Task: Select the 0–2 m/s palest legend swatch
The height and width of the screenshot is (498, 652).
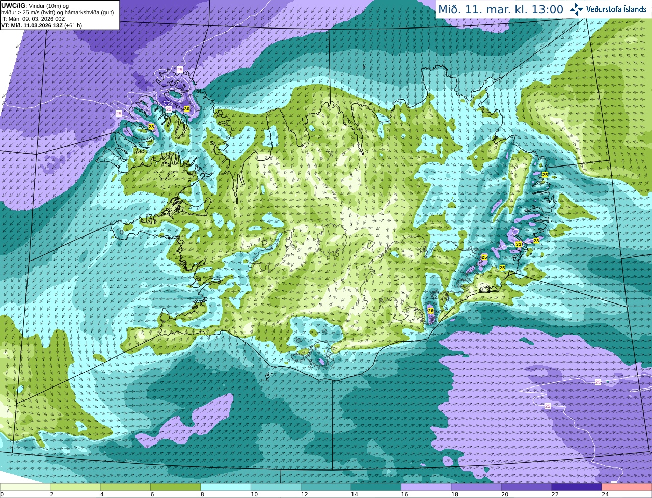Action: tap(25, 487)
